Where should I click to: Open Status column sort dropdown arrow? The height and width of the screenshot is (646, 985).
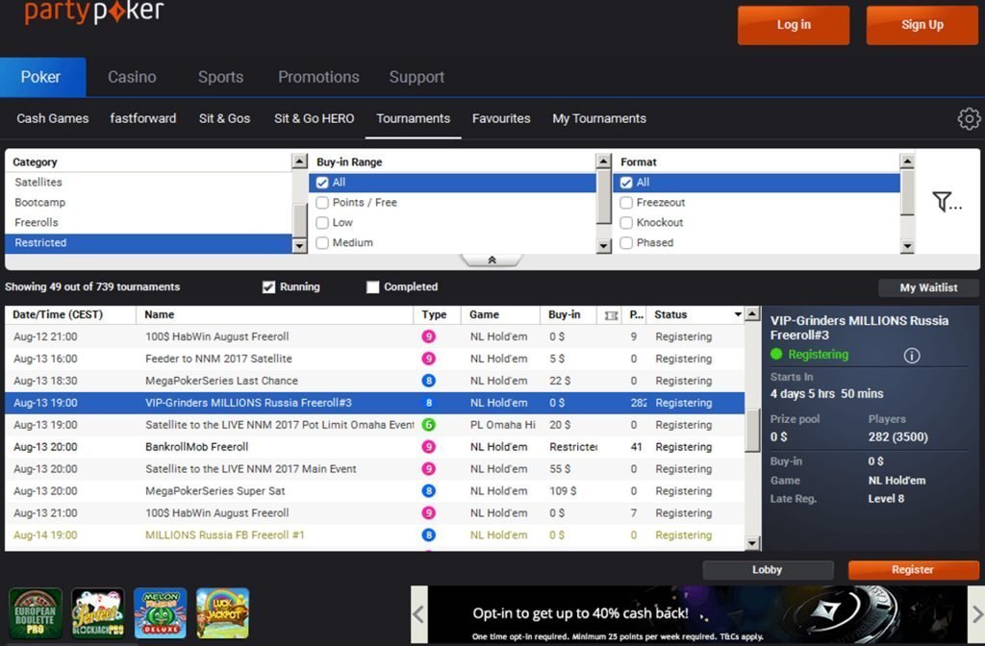coord(738,314)
